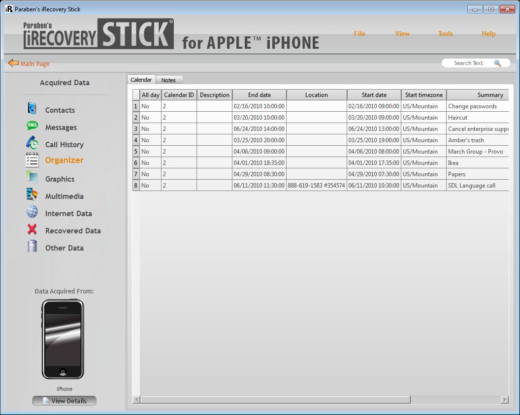Open the Tools menu

pyautogui.click(x=445, y=33)
